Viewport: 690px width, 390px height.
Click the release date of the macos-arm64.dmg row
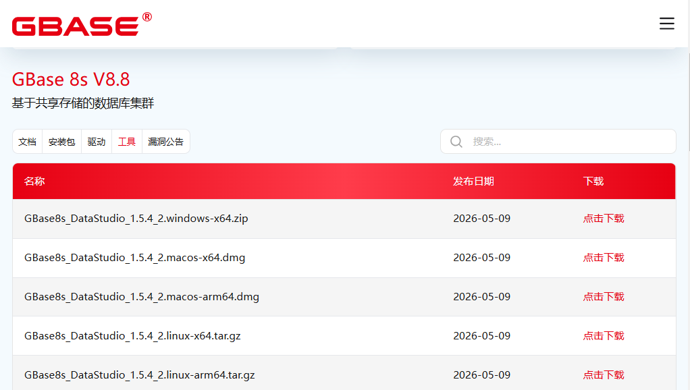click(x=482, y=297)
